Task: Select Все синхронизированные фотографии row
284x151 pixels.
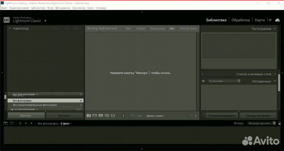Action: click(45, 105)
